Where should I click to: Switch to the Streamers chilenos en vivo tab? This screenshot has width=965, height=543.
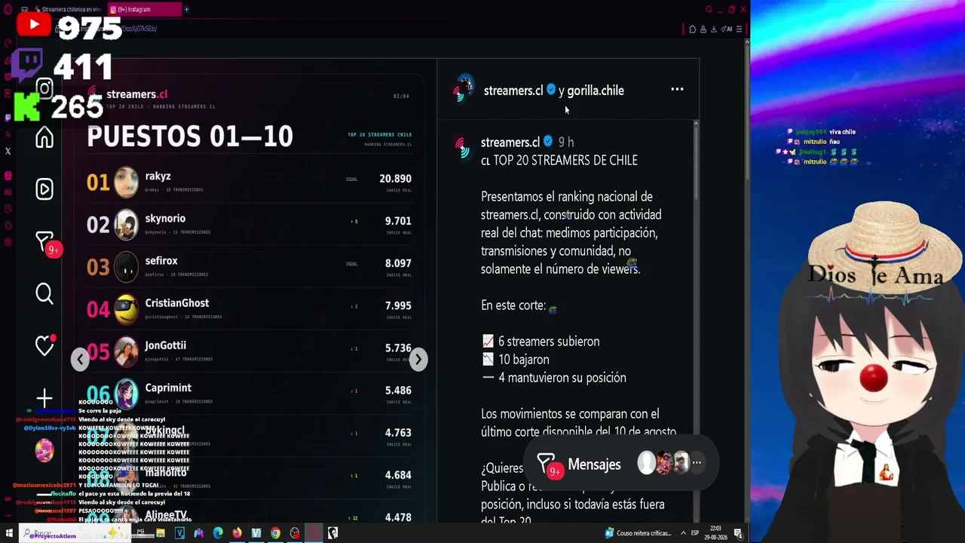pyautogui.click(x=68, y=10)
